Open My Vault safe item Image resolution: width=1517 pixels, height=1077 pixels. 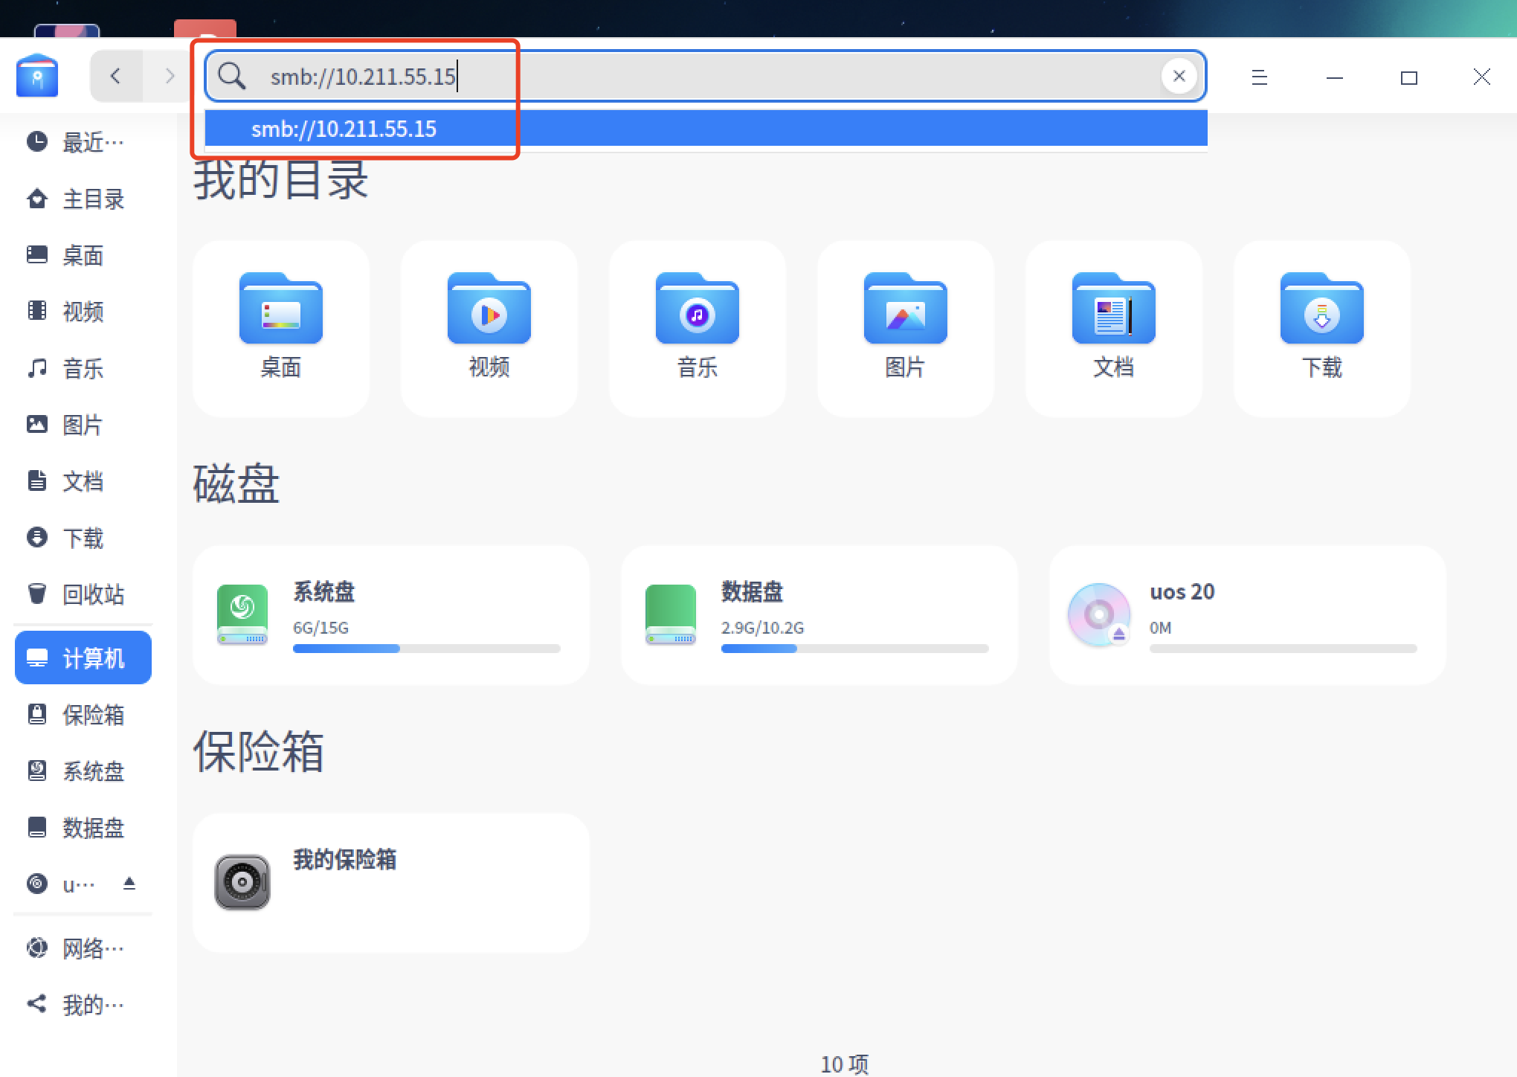390,882
